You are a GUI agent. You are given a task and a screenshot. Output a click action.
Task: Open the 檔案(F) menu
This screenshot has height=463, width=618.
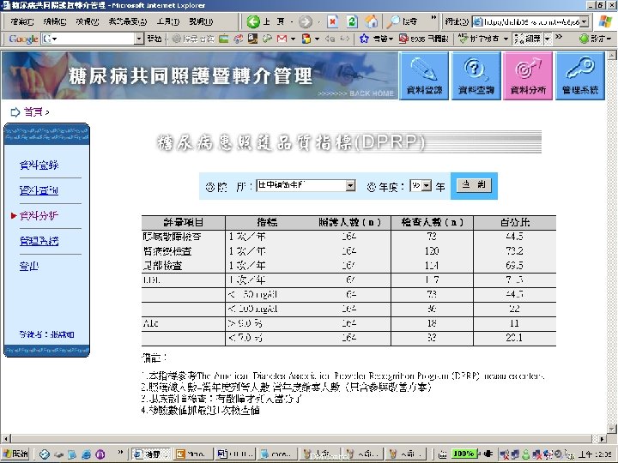[22, 21]
